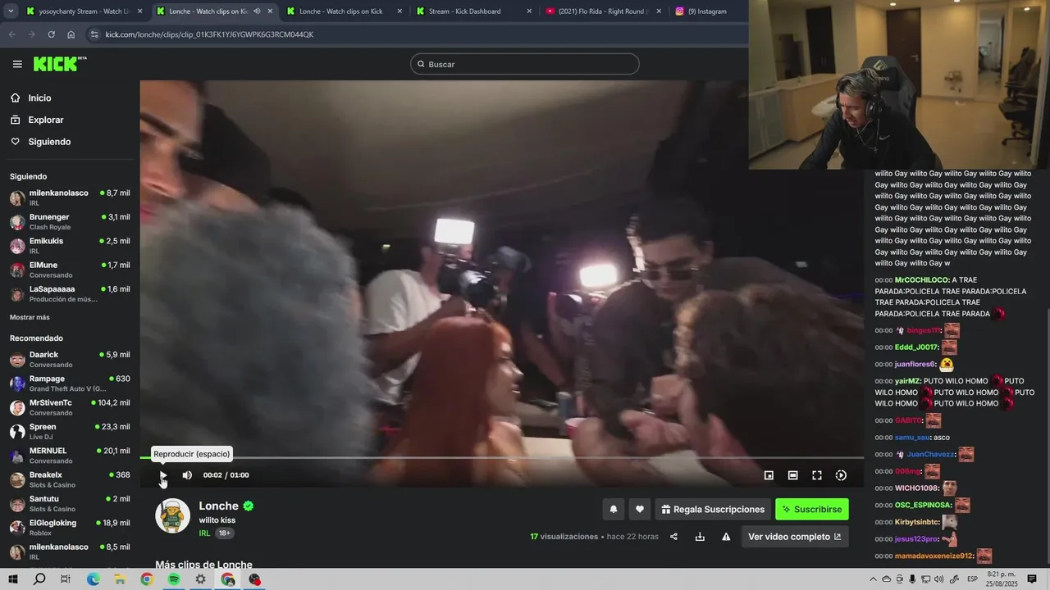Open LaSapaaaaa channel in the sidebar
Image resolution: width=1050 pixels, height=590 pixels.
click(x=70, y=293)
